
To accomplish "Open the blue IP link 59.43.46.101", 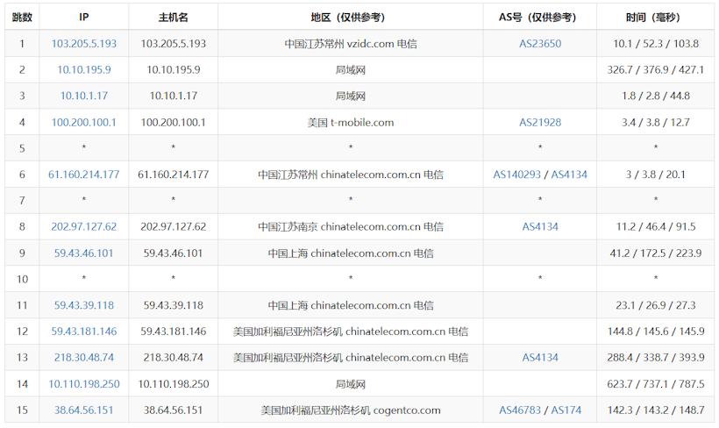I will [x=84, y=253].
